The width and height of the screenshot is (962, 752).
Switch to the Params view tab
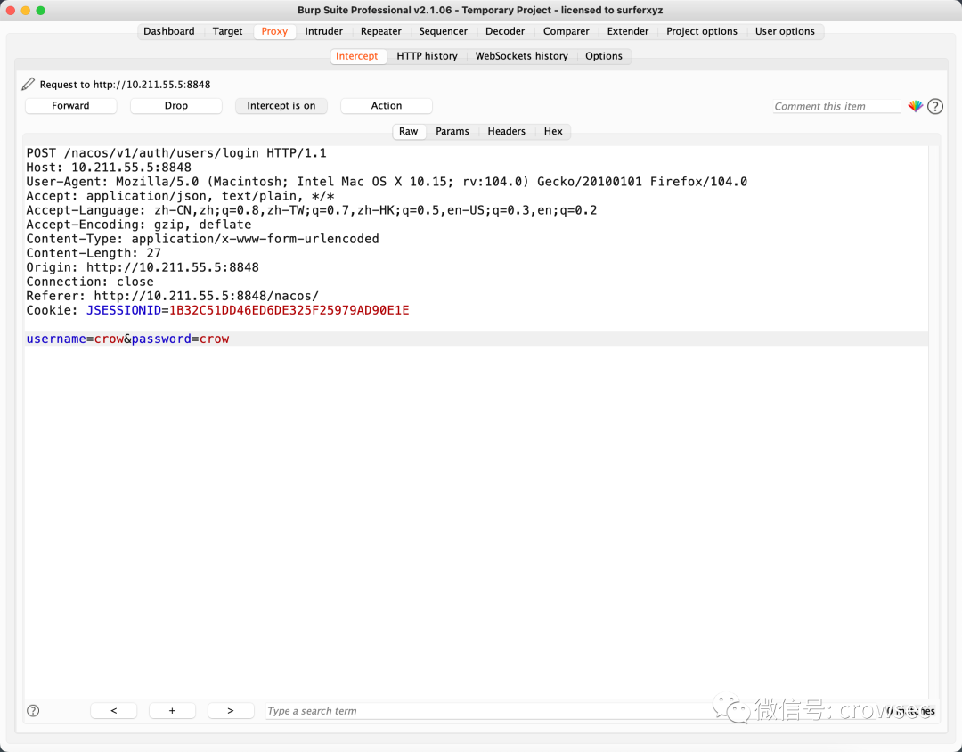pos(452,131)
